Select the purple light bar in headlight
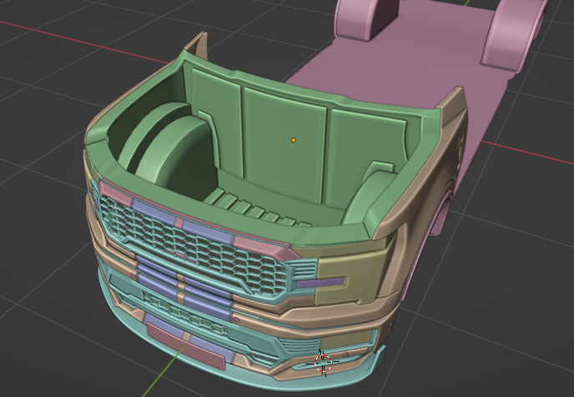The width and height of the screenshot is (574, 397). tap(320, 282)
